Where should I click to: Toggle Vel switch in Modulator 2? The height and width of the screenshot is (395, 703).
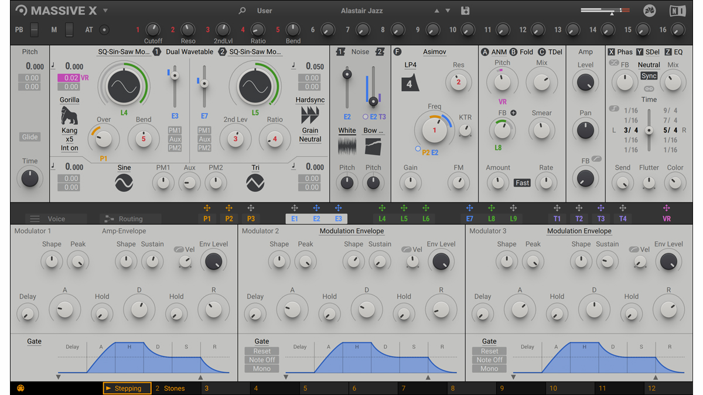tap(406, 249)
